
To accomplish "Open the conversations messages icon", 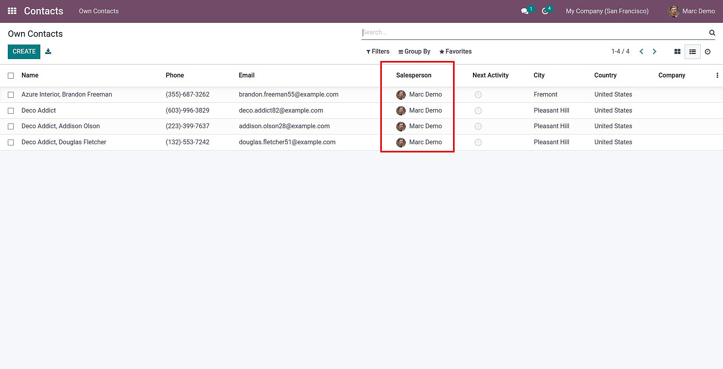I will pyautogui.click(x=525, y=11).
